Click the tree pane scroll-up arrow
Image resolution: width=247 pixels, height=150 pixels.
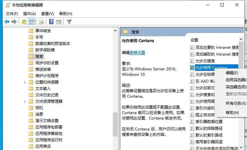point(115,31)
